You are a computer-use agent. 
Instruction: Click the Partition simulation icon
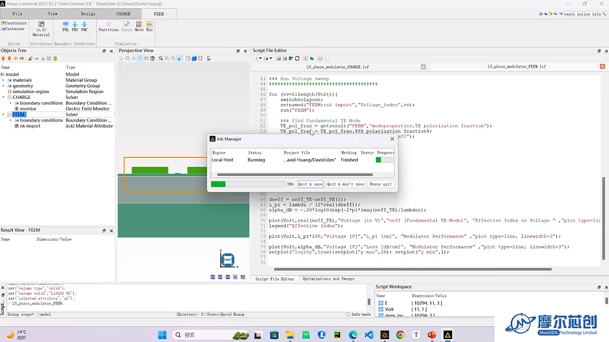(x=108, y=27)
